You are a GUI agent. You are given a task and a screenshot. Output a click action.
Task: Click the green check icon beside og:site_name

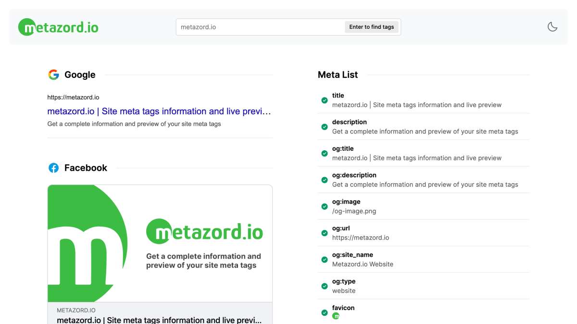(x=325, y=260)
